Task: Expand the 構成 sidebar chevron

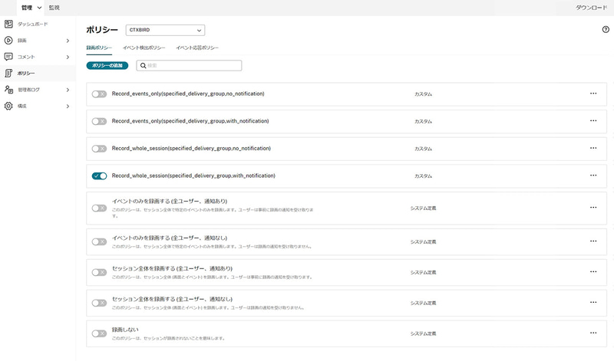Action: (68, 107)
